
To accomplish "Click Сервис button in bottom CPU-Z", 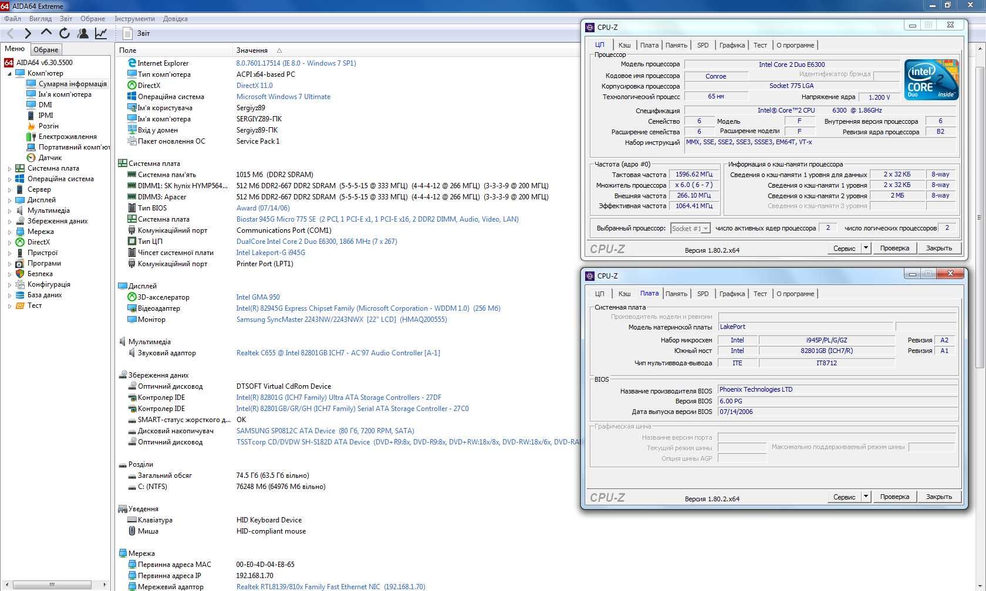I will (x=844, y=497).
